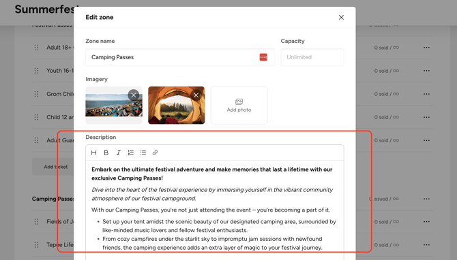Insert bulleted list in description
The image size is (457, 260).
point(143,152)
